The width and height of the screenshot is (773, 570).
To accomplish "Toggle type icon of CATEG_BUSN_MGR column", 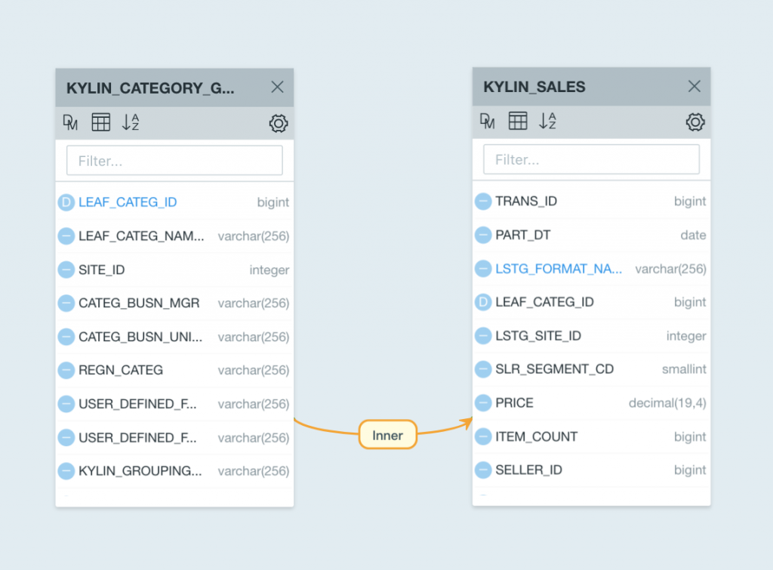I will click(66, 303).
